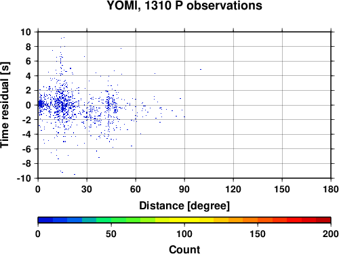This screenshot has width=339, height=254.
Task: Click colorbar tick label '200'
Action: tap(331, 234)
